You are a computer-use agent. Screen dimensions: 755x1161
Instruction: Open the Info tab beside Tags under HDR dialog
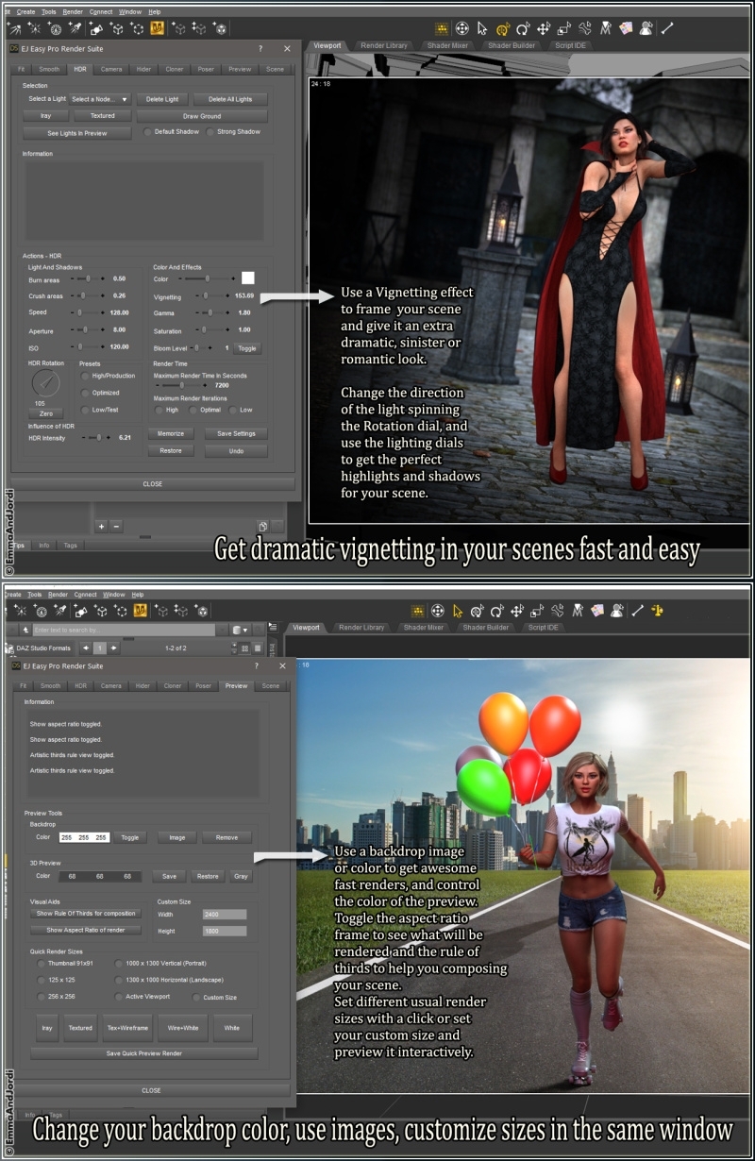[44, 546]
